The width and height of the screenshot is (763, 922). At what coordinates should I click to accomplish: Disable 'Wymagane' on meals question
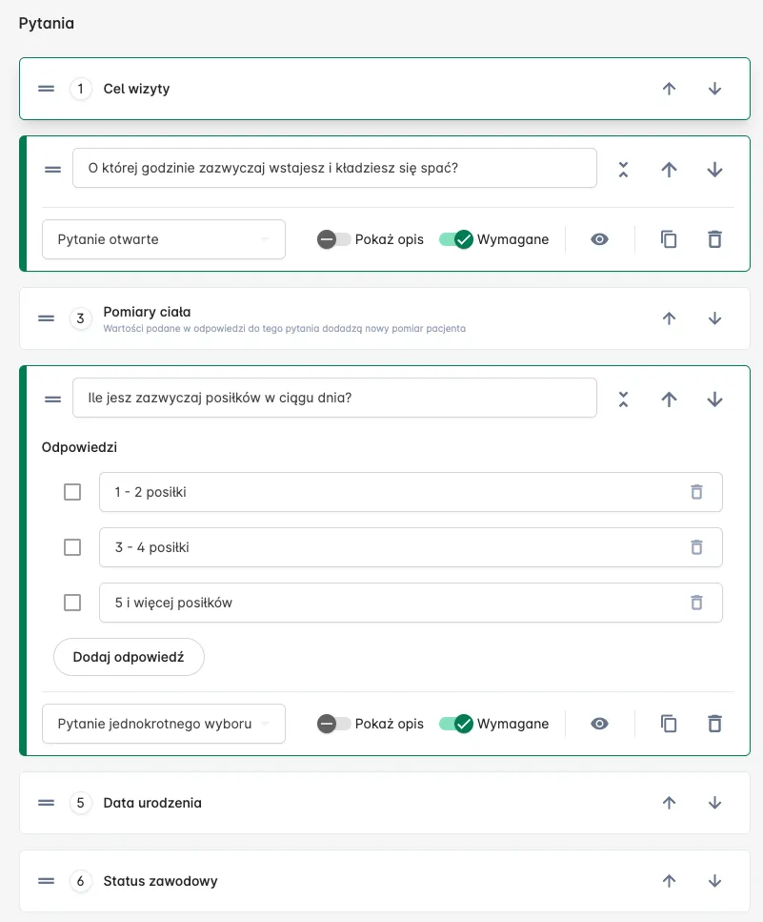pyautogui.click(x=456, y=724)
